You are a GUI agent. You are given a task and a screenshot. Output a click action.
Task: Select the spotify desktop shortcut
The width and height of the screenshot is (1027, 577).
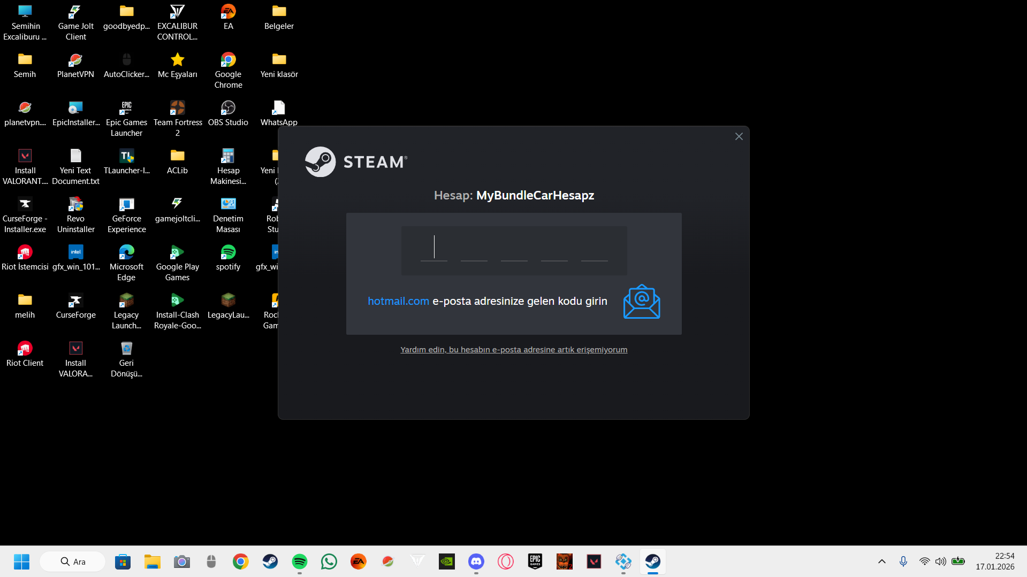tap(229, 258)
